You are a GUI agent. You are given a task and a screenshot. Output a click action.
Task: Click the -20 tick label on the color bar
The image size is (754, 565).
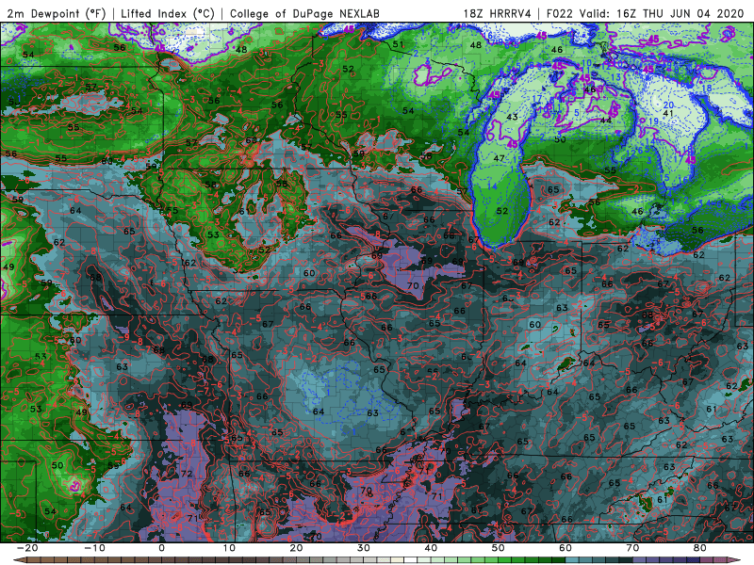pos(27,548)
